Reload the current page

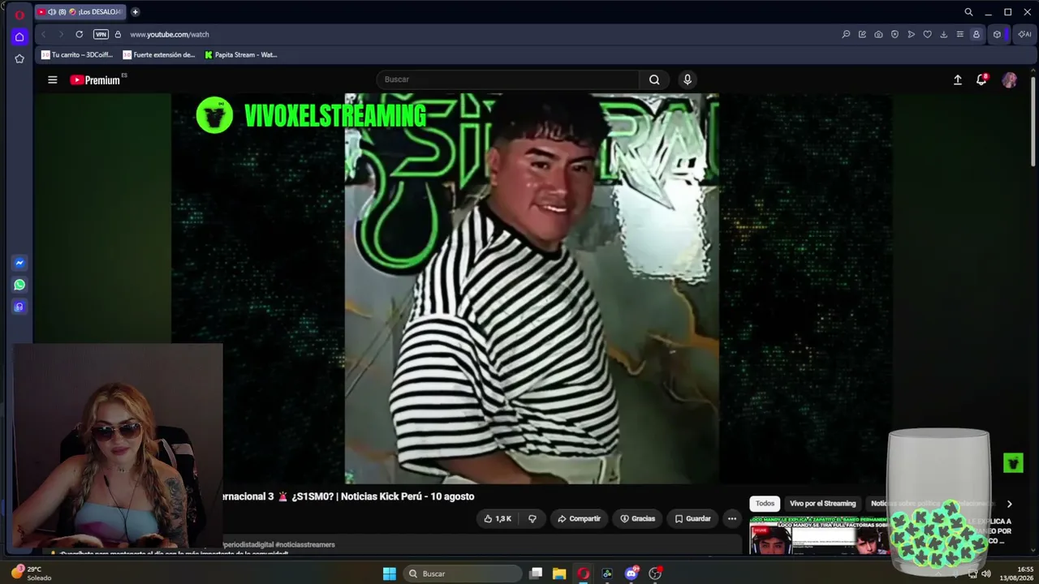(79, 34)
